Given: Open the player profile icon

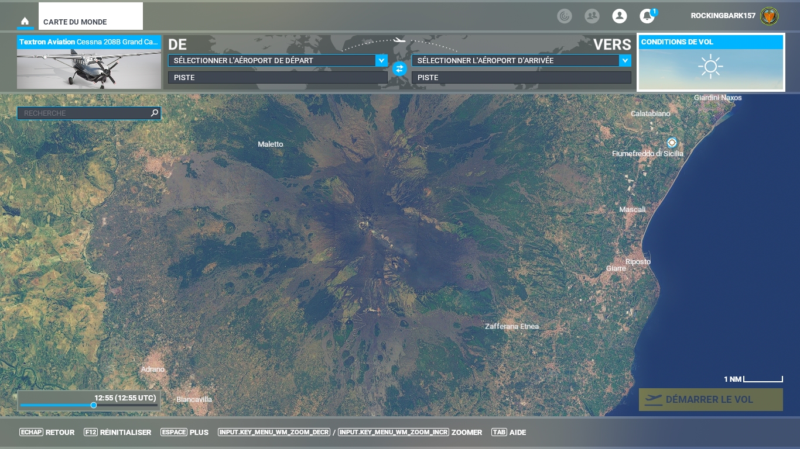Looking at the screenshot, I should [x=620, y=16].
